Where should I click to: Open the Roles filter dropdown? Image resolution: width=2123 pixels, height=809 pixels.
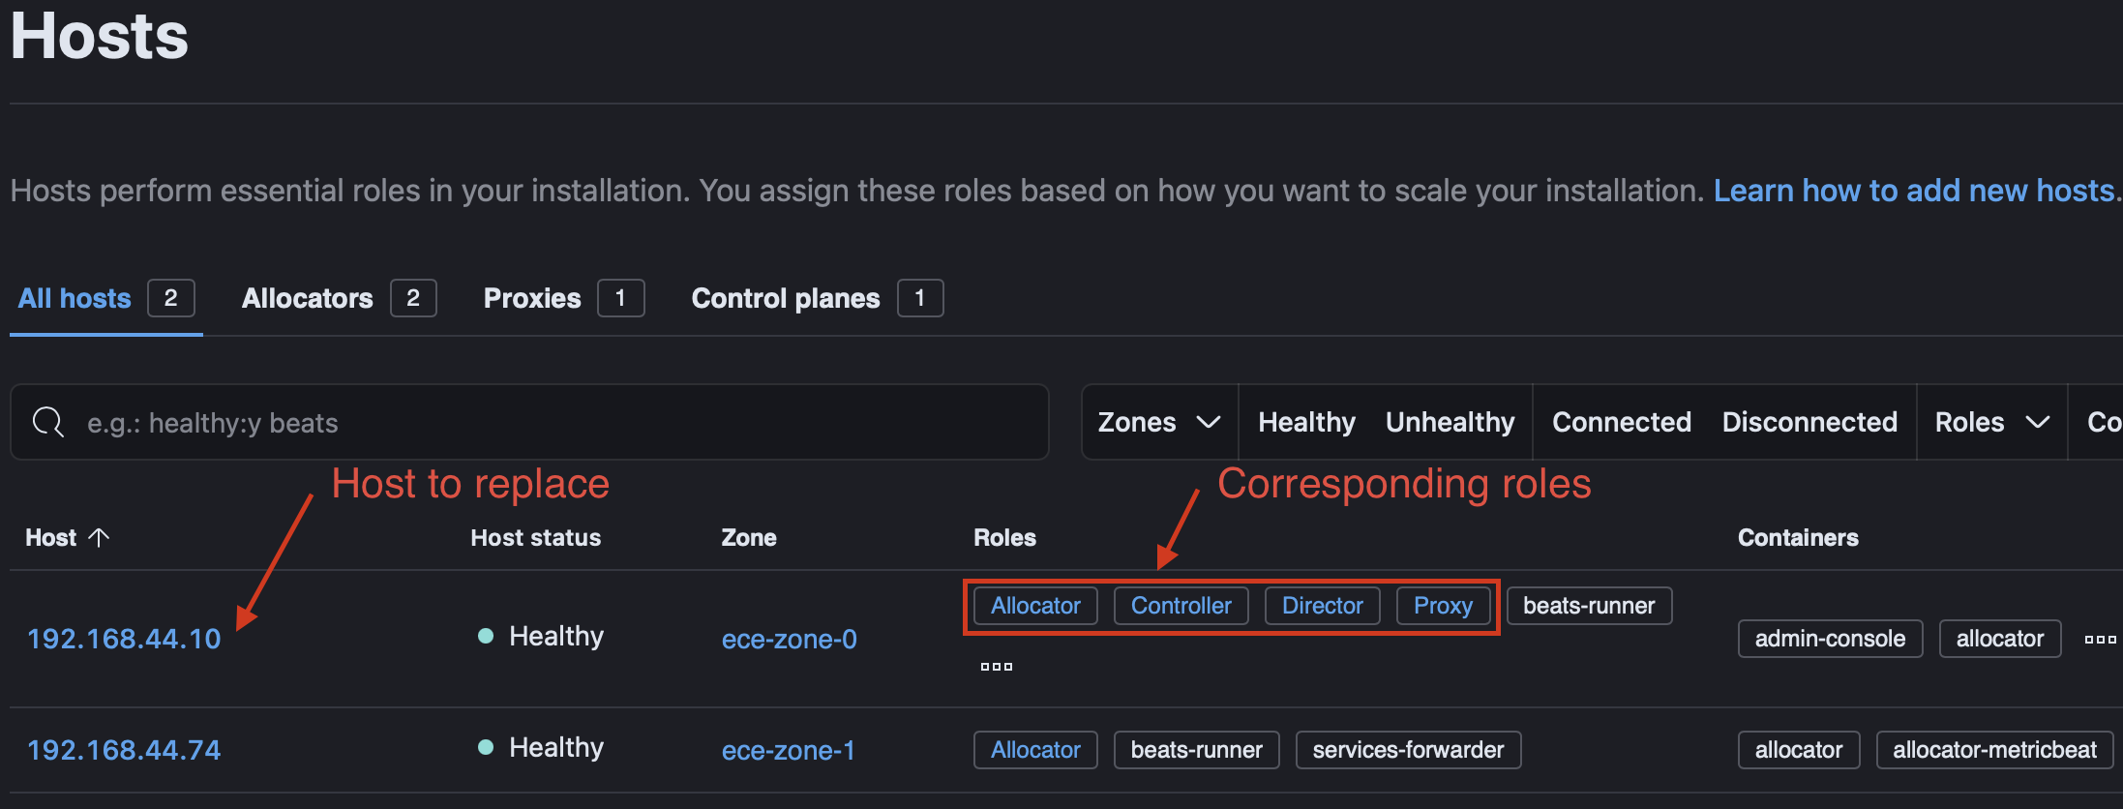(x=1990, y=422)
